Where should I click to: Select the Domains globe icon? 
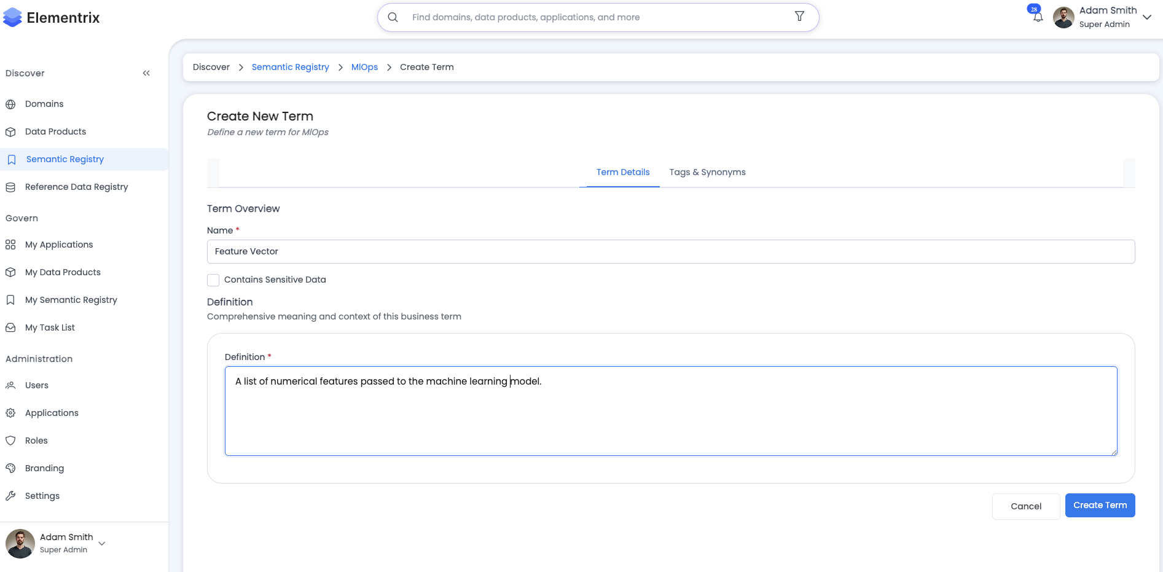[11, 104]
